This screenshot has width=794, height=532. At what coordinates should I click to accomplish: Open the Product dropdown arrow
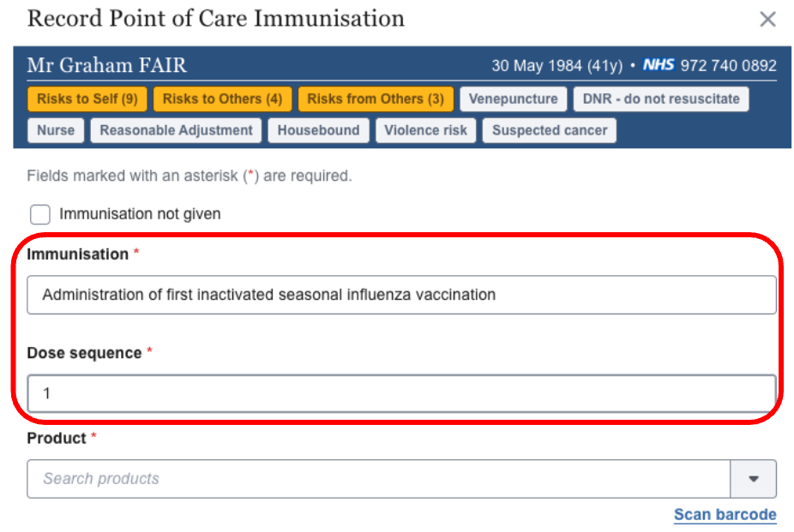click(x=753, y=479)
